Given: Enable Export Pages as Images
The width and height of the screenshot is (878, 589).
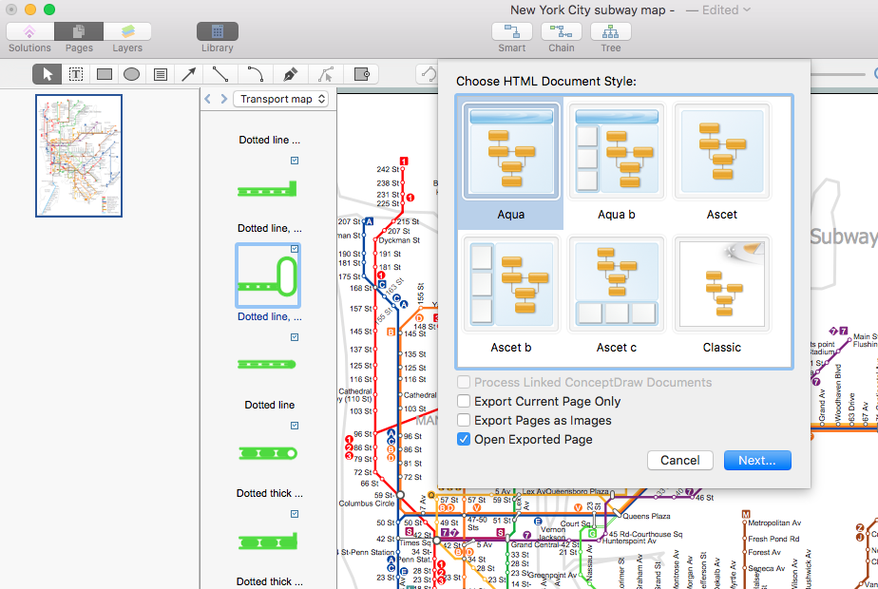Looking at the screenshot, I should 464,421.
